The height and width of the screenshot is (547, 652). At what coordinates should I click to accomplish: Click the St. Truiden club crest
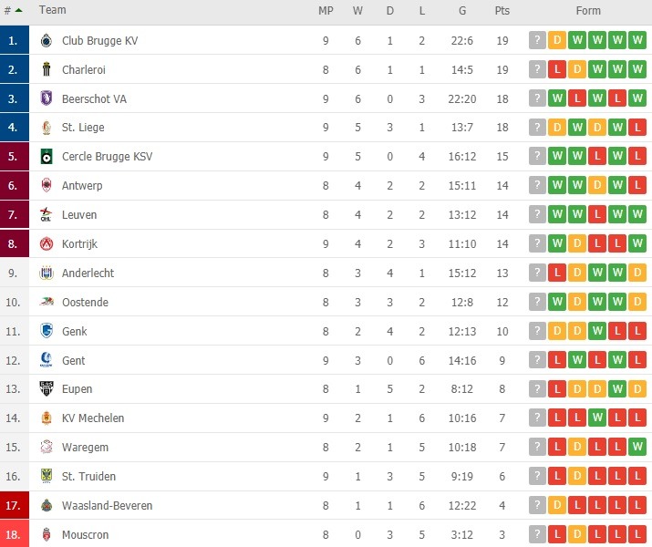point(47,477)
